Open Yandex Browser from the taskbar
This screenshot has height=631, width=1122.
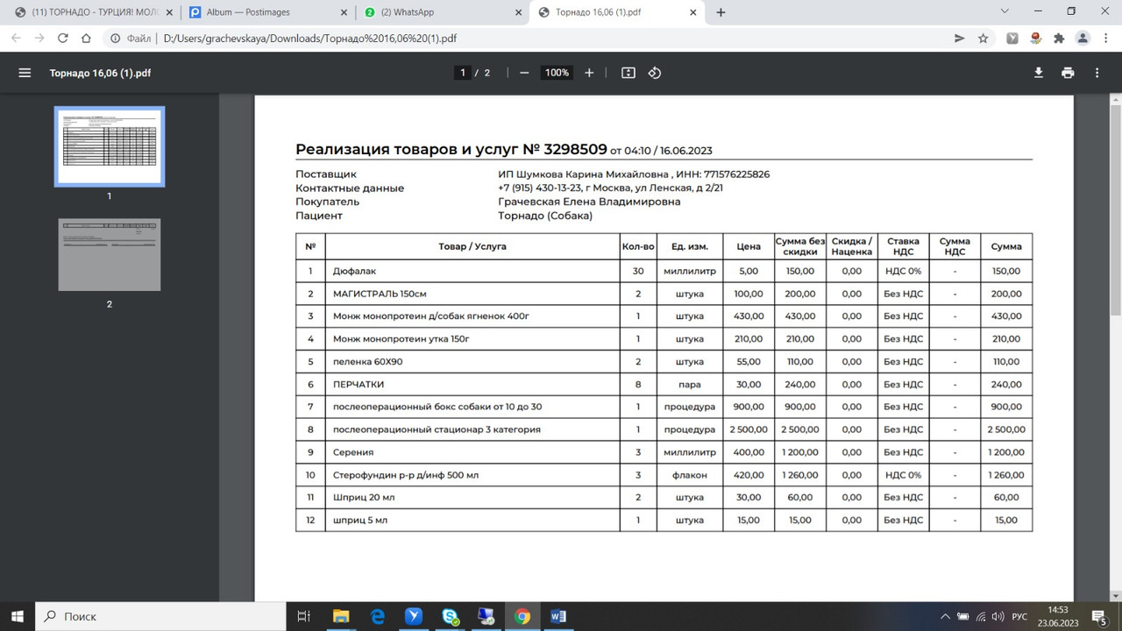tap(414, 616)
